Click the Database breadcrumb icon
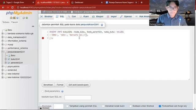This screenshot has height=110, width=196. point(72,12)
